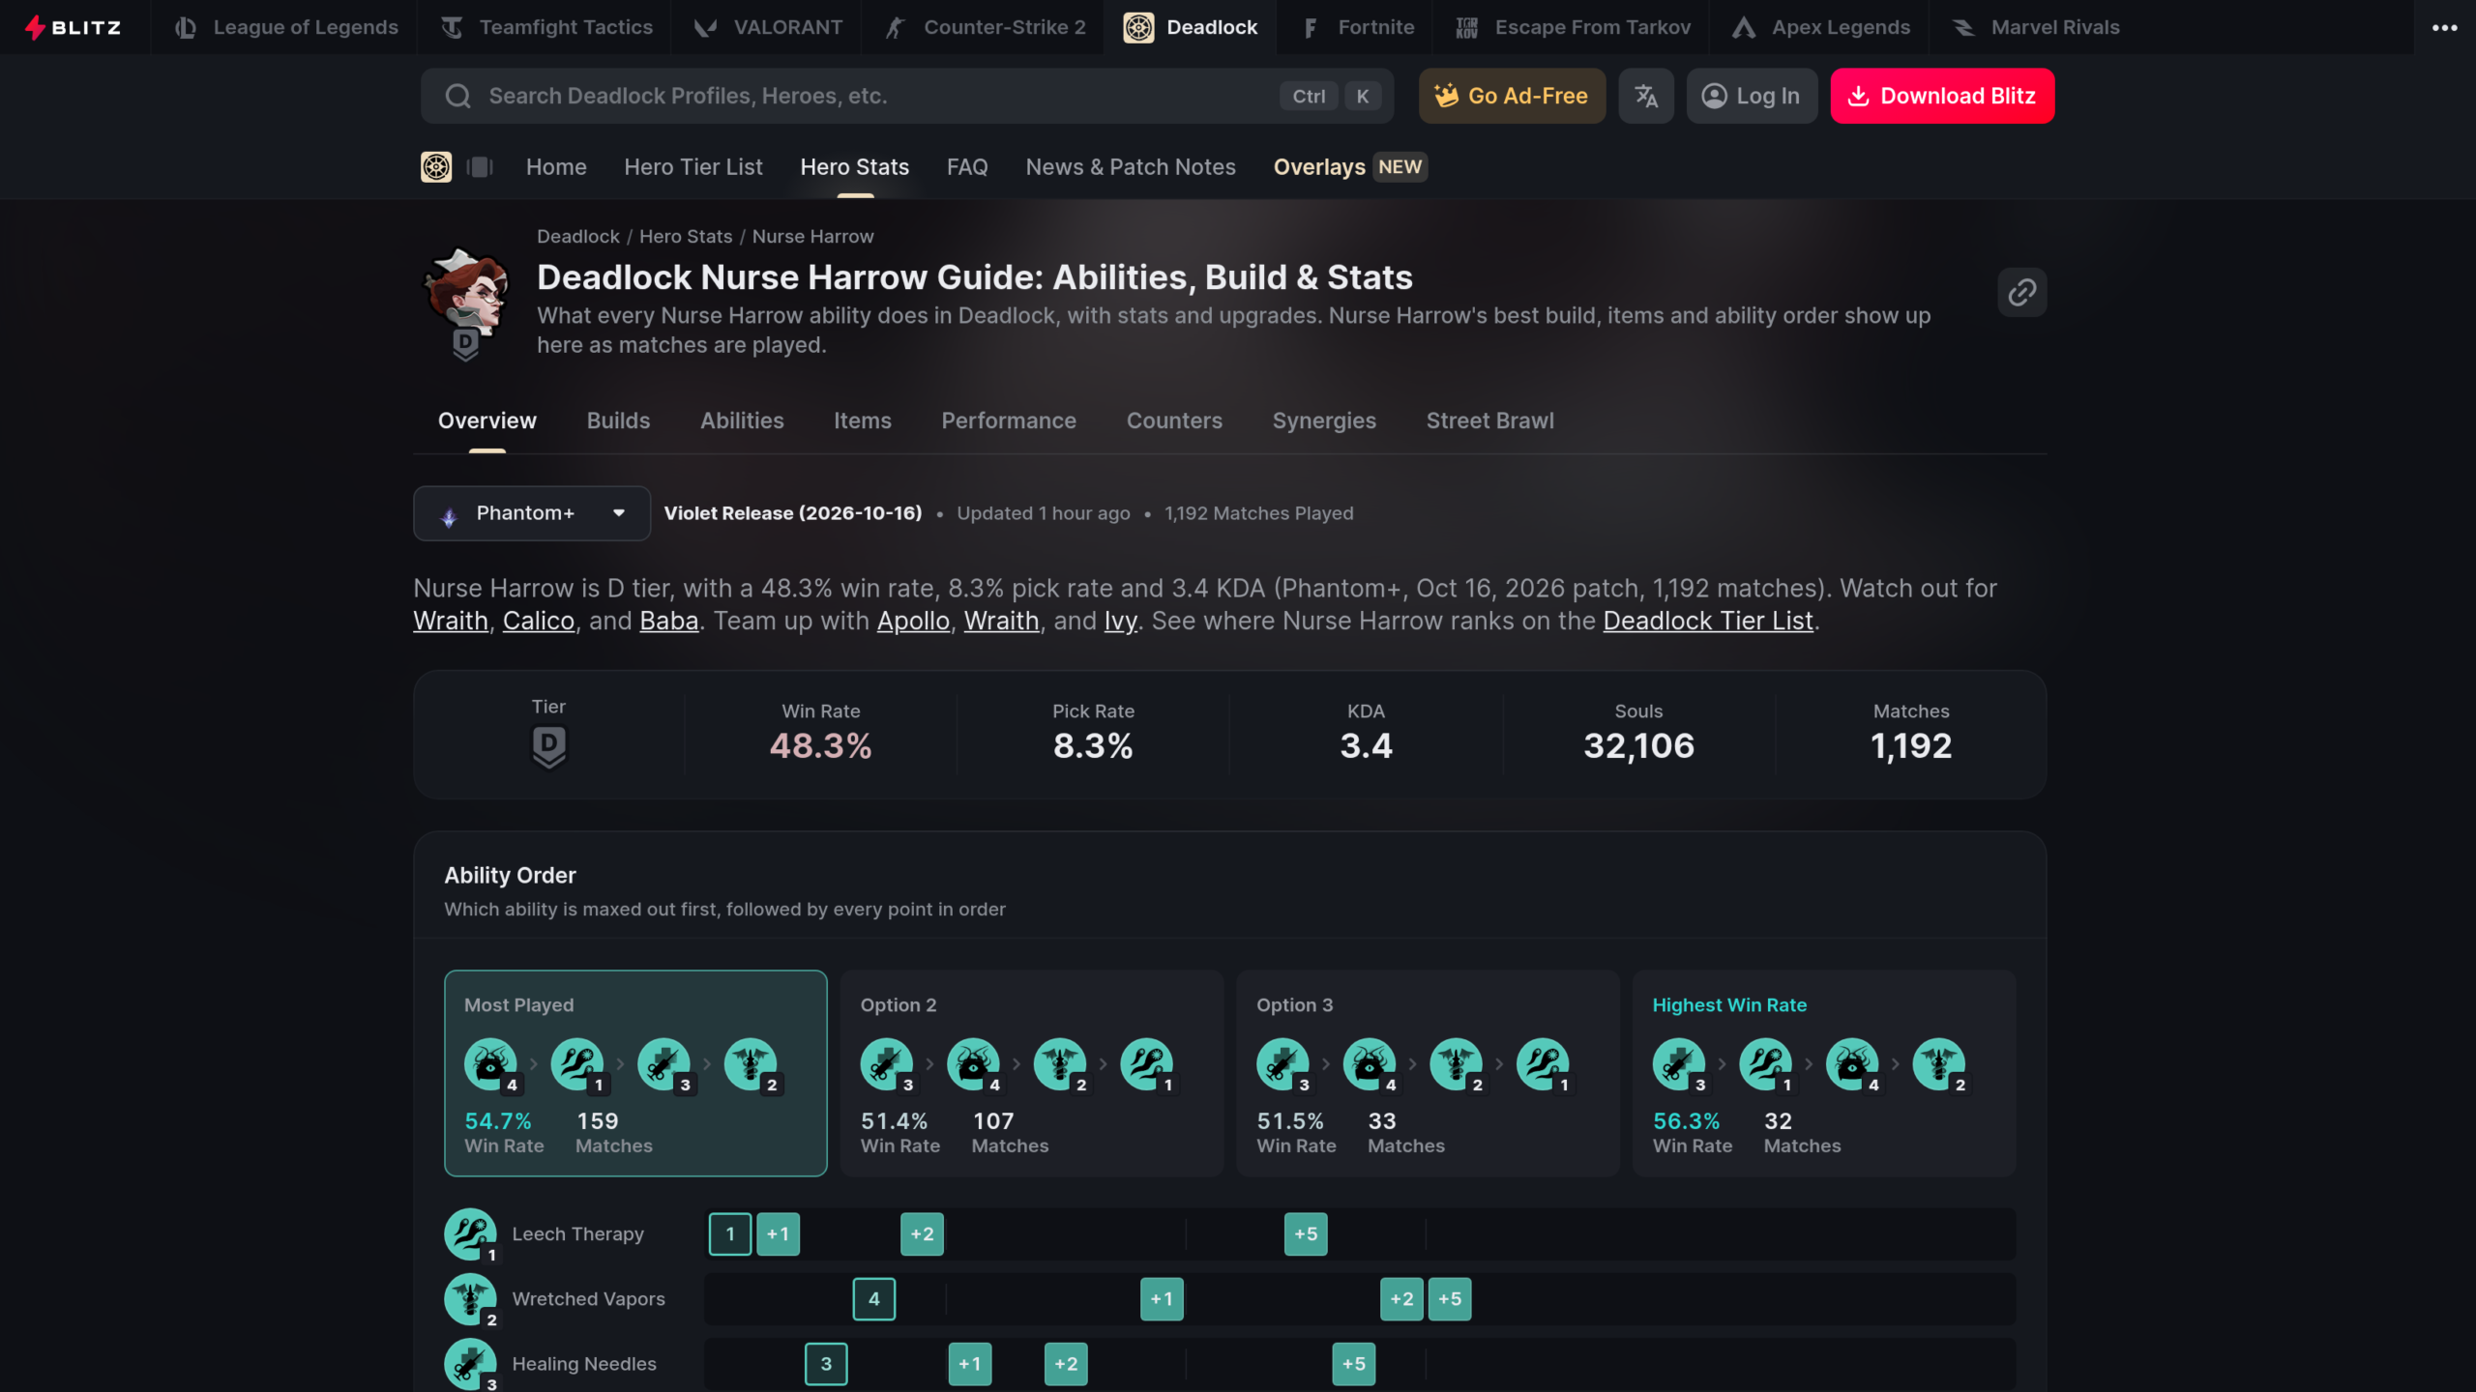Screen dimensions: 2476x1392
Task: Click the Calico hero link
Action: tap(538, 621)
